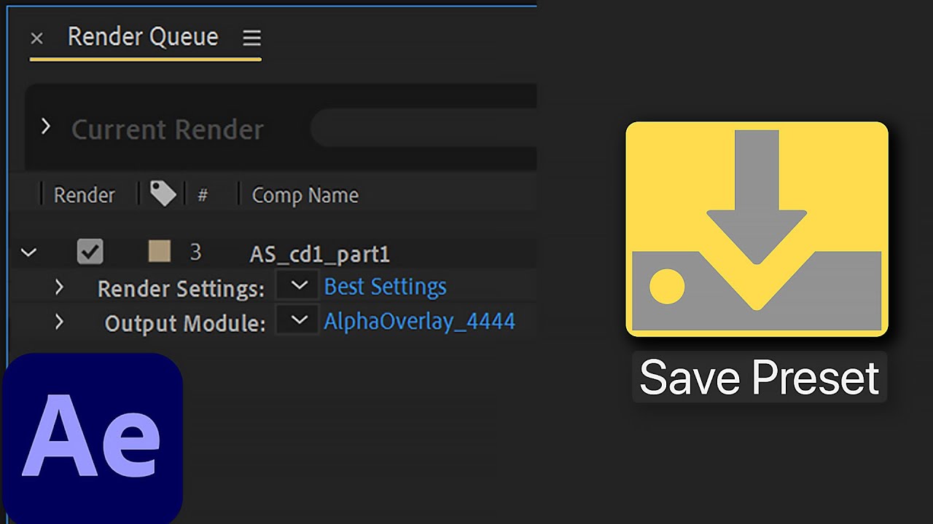This screenshot has height=524, width=933.
Task: Click the Render column header
Action: pos(84,195)
